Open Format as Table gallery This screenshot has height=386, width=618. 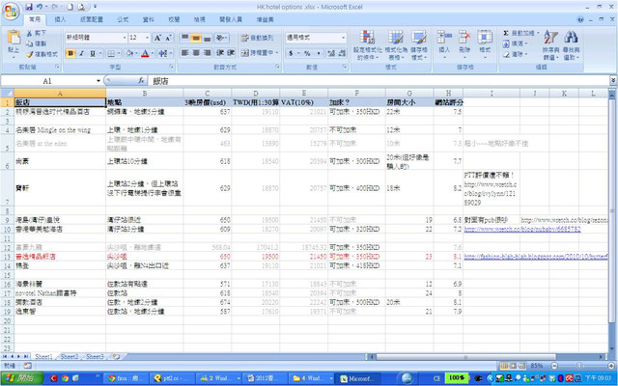pyautogui.click(x=396, y=45)
